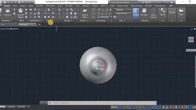Toggle ortho mode in status bar
Viewport: 196px width, 110px height.
130,107
